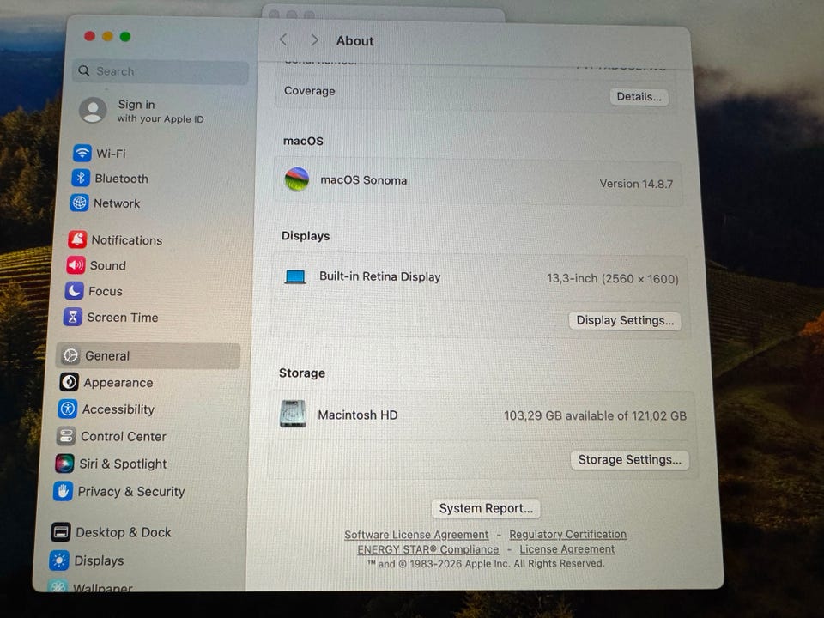Select Privacy & Security label
The image size is (824, 618).
click(131, 491)
